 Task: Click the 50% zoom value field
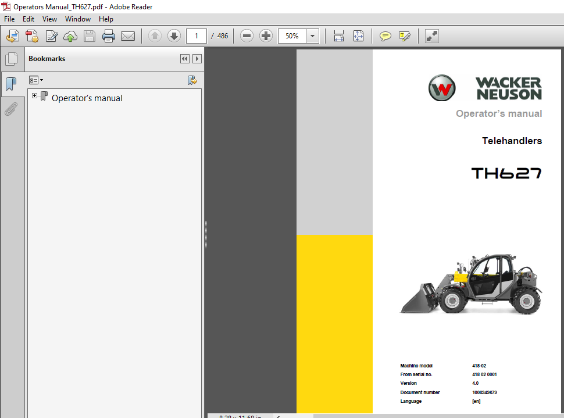click(292, 36)
